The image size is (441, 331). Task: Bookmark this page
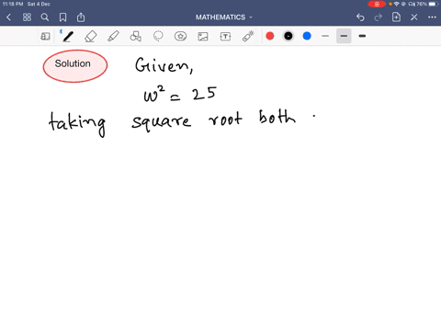62,17
